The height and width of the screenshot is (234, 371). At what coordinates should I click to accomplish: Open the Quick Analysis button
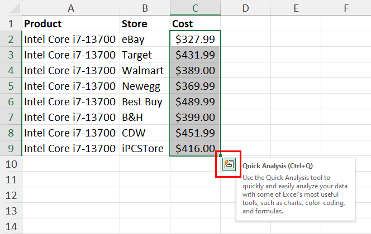[229, 164]
